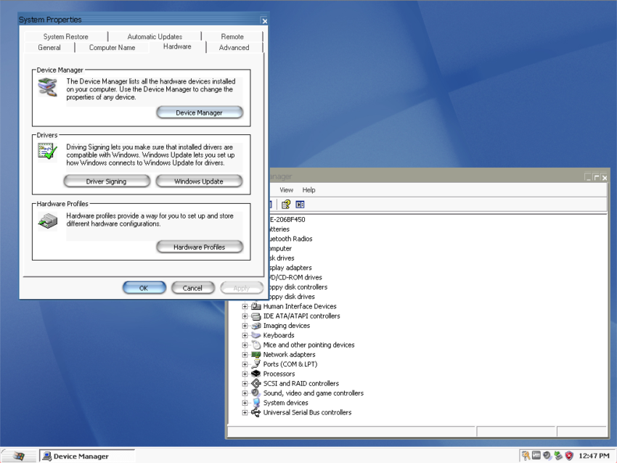The width and height of the screenshot is (617, 463).
Task: Click the Sound, video and game controllers icon
Action: [256, 393]
